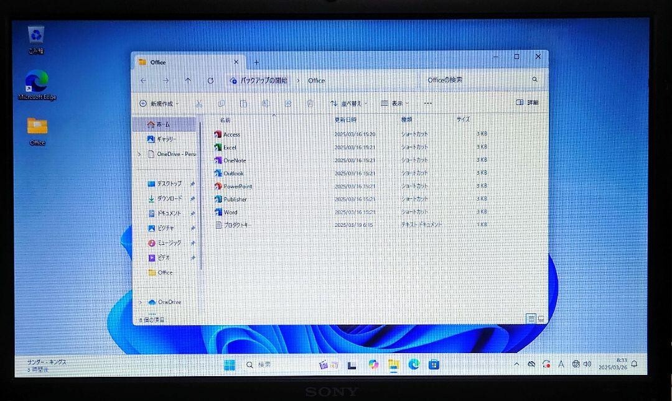Select the PowerPoint shortcut
This screenshot has height=401, width=672.
click(233, 186)
